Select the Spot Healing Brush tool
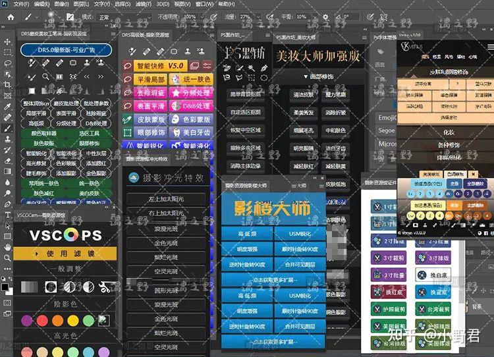This screenshot has height=357, width=494. coord(7,117)
